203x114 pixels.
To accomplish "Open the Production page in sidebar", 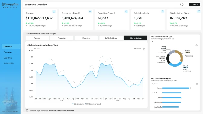I will pyautogui.click(x=8, y=52).
